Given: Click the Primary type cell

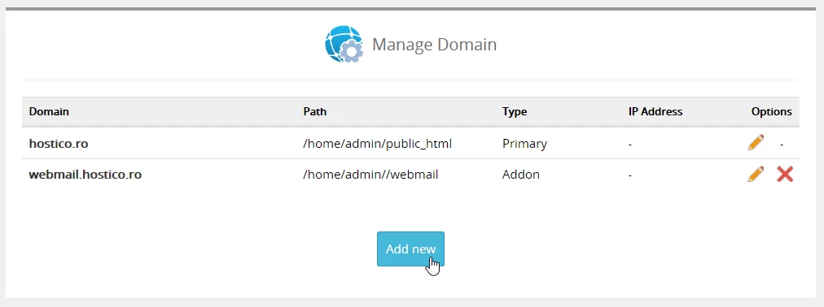Looking at the screenshot, I should (524, 144).
